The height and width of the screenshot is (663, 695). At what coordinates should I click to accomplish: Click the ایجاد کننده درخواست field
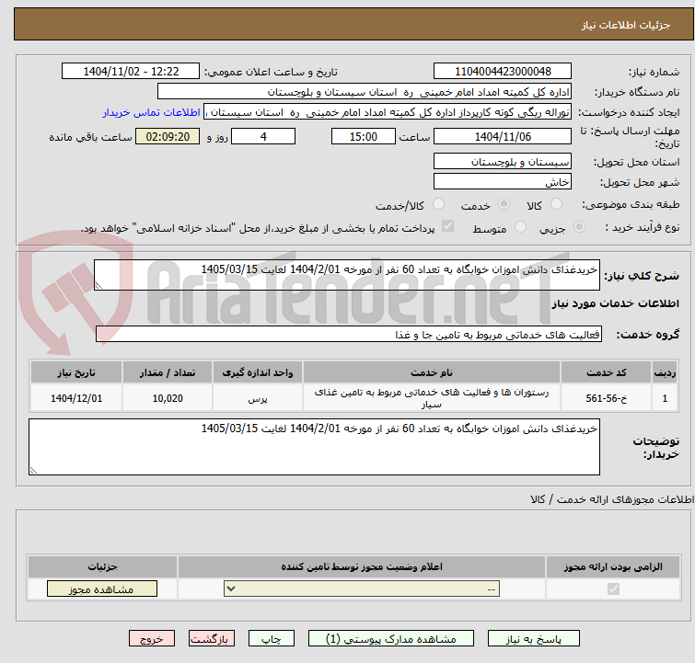(x=388, y=112)
